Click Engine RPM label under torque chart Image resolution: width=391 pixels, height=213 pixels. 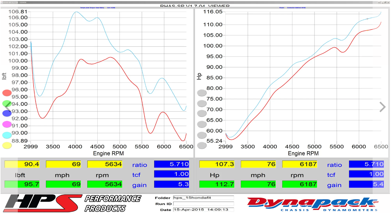click(x=108, y=153)
